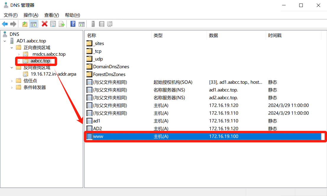
Task: Sort by the 时间戳 column header
Action: [275, 35]
